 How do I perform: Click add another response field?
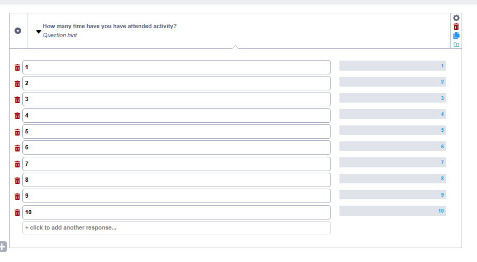click(x=176, y=228)
